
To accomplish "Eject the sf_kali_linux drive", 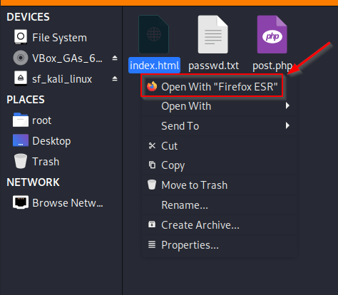I will [115, 78].
